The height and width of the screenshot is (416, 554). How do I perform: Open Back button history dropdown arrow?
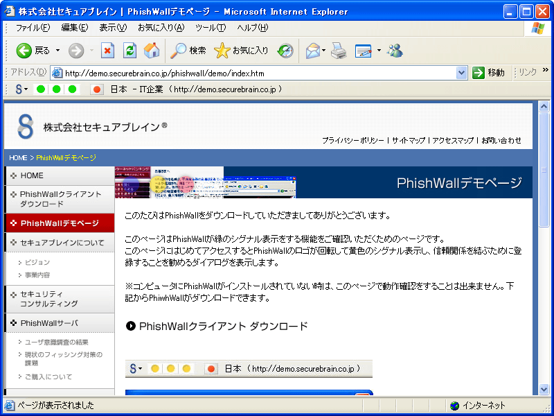pos(57,51)
